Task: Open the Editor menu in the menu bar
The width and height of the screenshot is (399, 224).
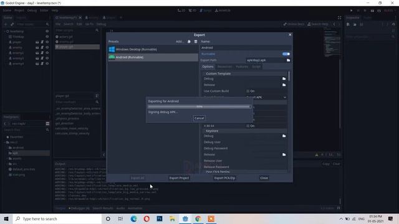Action: tap(44, 11)
